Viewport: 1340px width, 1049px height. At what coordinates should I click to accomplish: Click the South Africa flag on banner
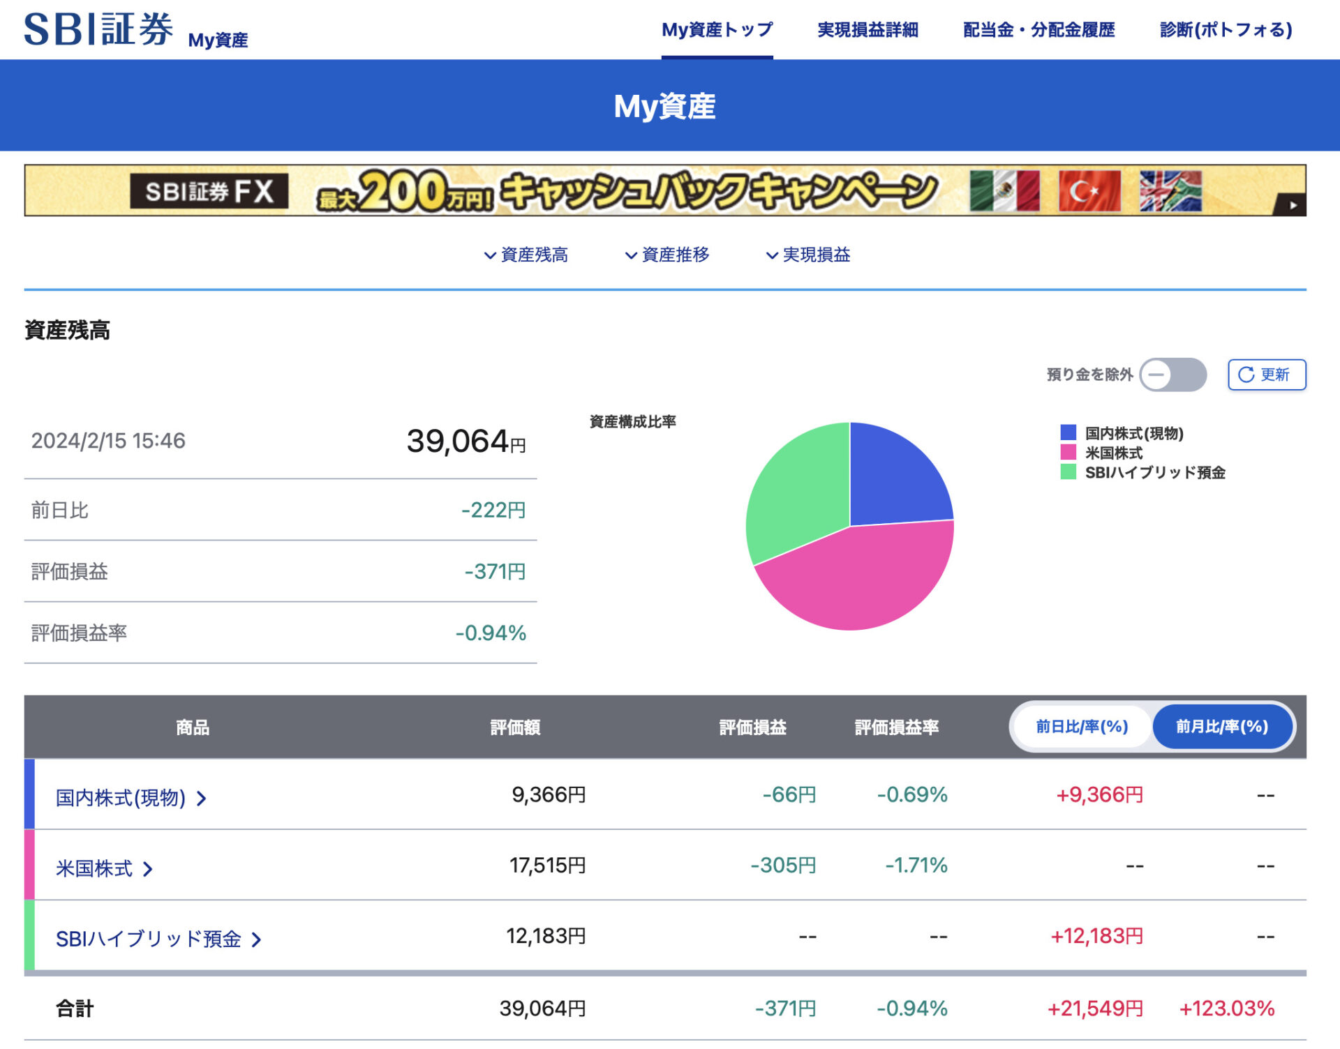[x=1170, y=190]
